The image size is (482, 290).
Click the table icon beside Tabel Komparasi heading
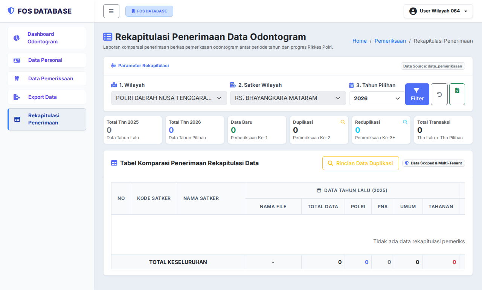click(x=114, y=163)
